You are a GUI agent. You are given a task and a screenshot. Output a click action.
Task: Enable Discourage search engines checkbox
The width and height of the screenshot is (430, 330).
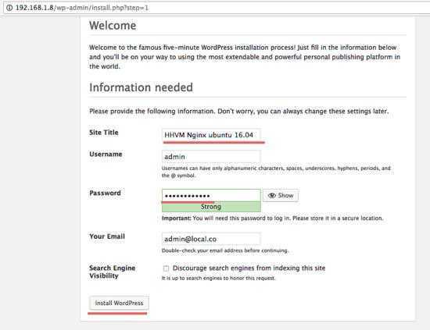(x=166, y=268)
